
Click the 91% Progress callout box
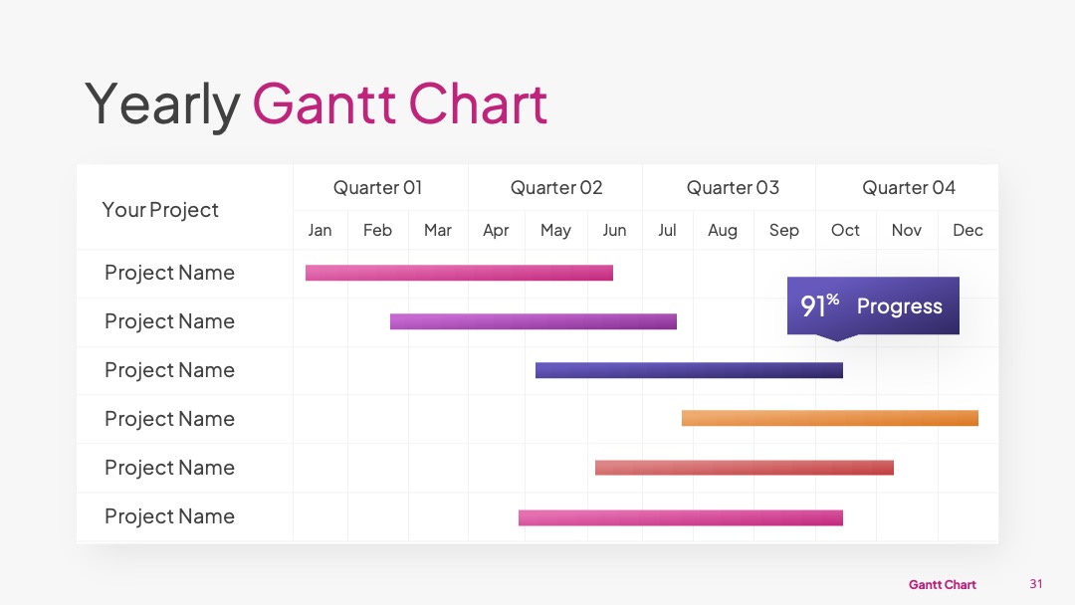click(873, 306)
